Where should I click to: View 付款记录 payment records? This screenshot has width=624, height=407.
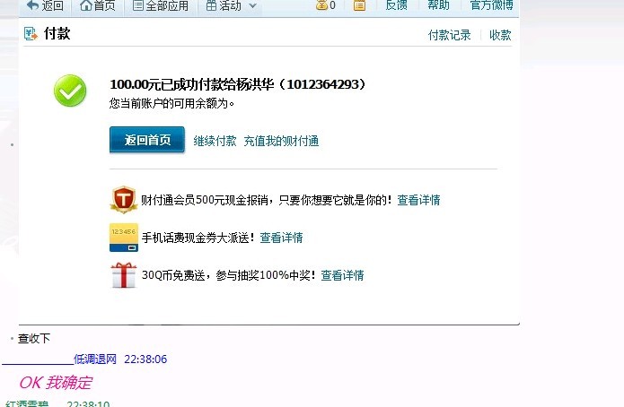pyautogui.click(x=449, y=35)
